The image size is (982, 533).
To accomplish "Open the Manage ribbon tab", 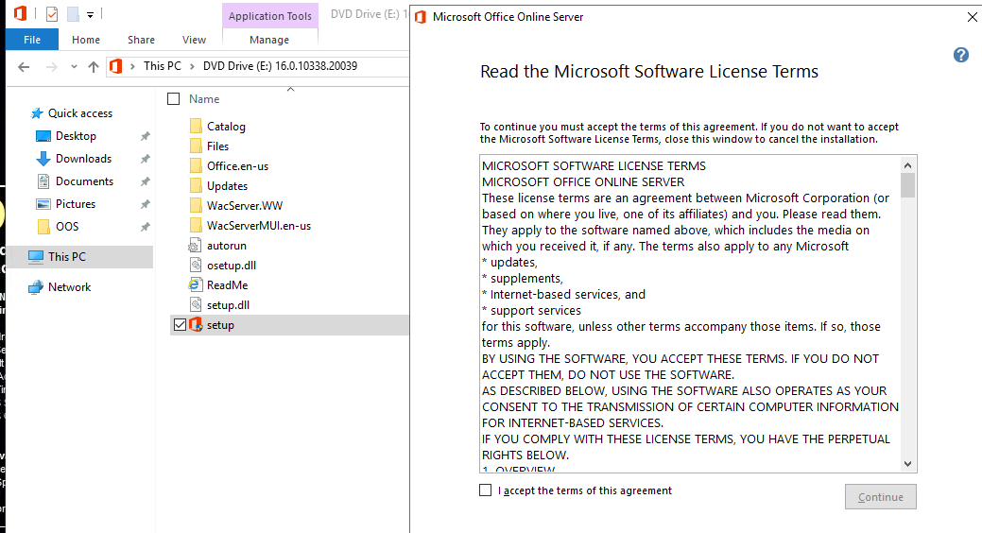I will pyautogui.click(x=269, y=40).
